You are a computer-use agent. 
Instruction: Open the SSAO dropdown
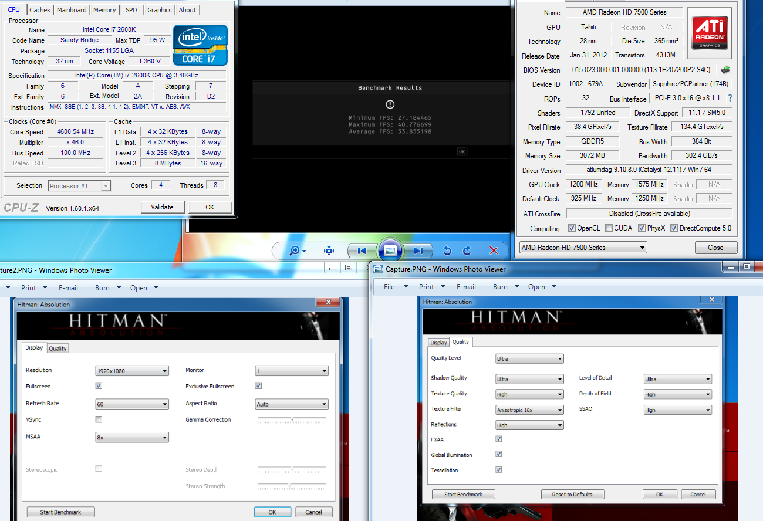[677, 410]
